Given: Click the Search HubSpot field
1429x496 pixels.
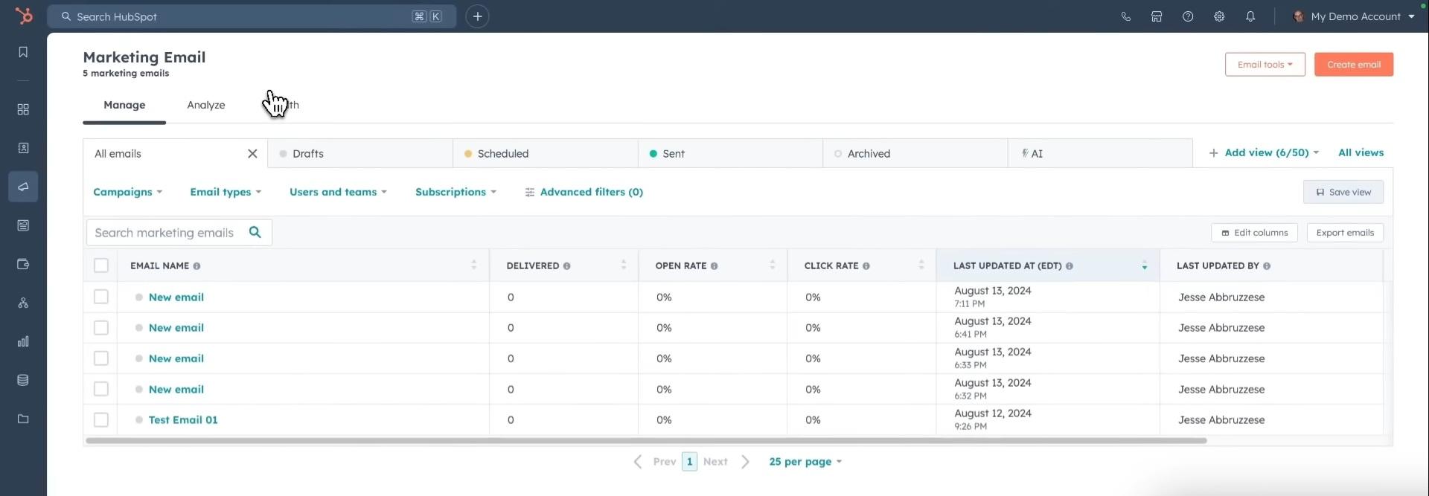Looking at the screenshot, I should [252, 16].
